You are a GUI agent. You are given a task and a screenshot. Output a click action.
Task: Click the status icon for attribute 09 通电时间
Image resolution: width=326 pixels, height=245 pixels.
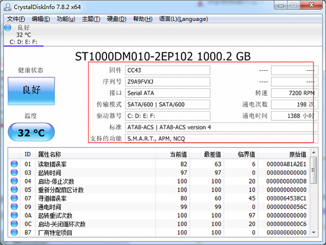[14, 207]
